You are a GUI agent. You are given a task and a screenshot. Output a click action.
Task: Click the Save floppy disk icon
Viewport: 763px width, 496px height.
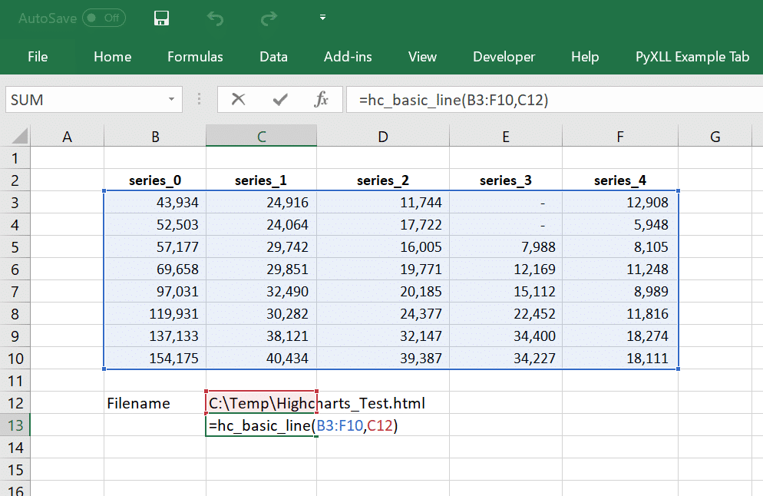tap(161, 18)
